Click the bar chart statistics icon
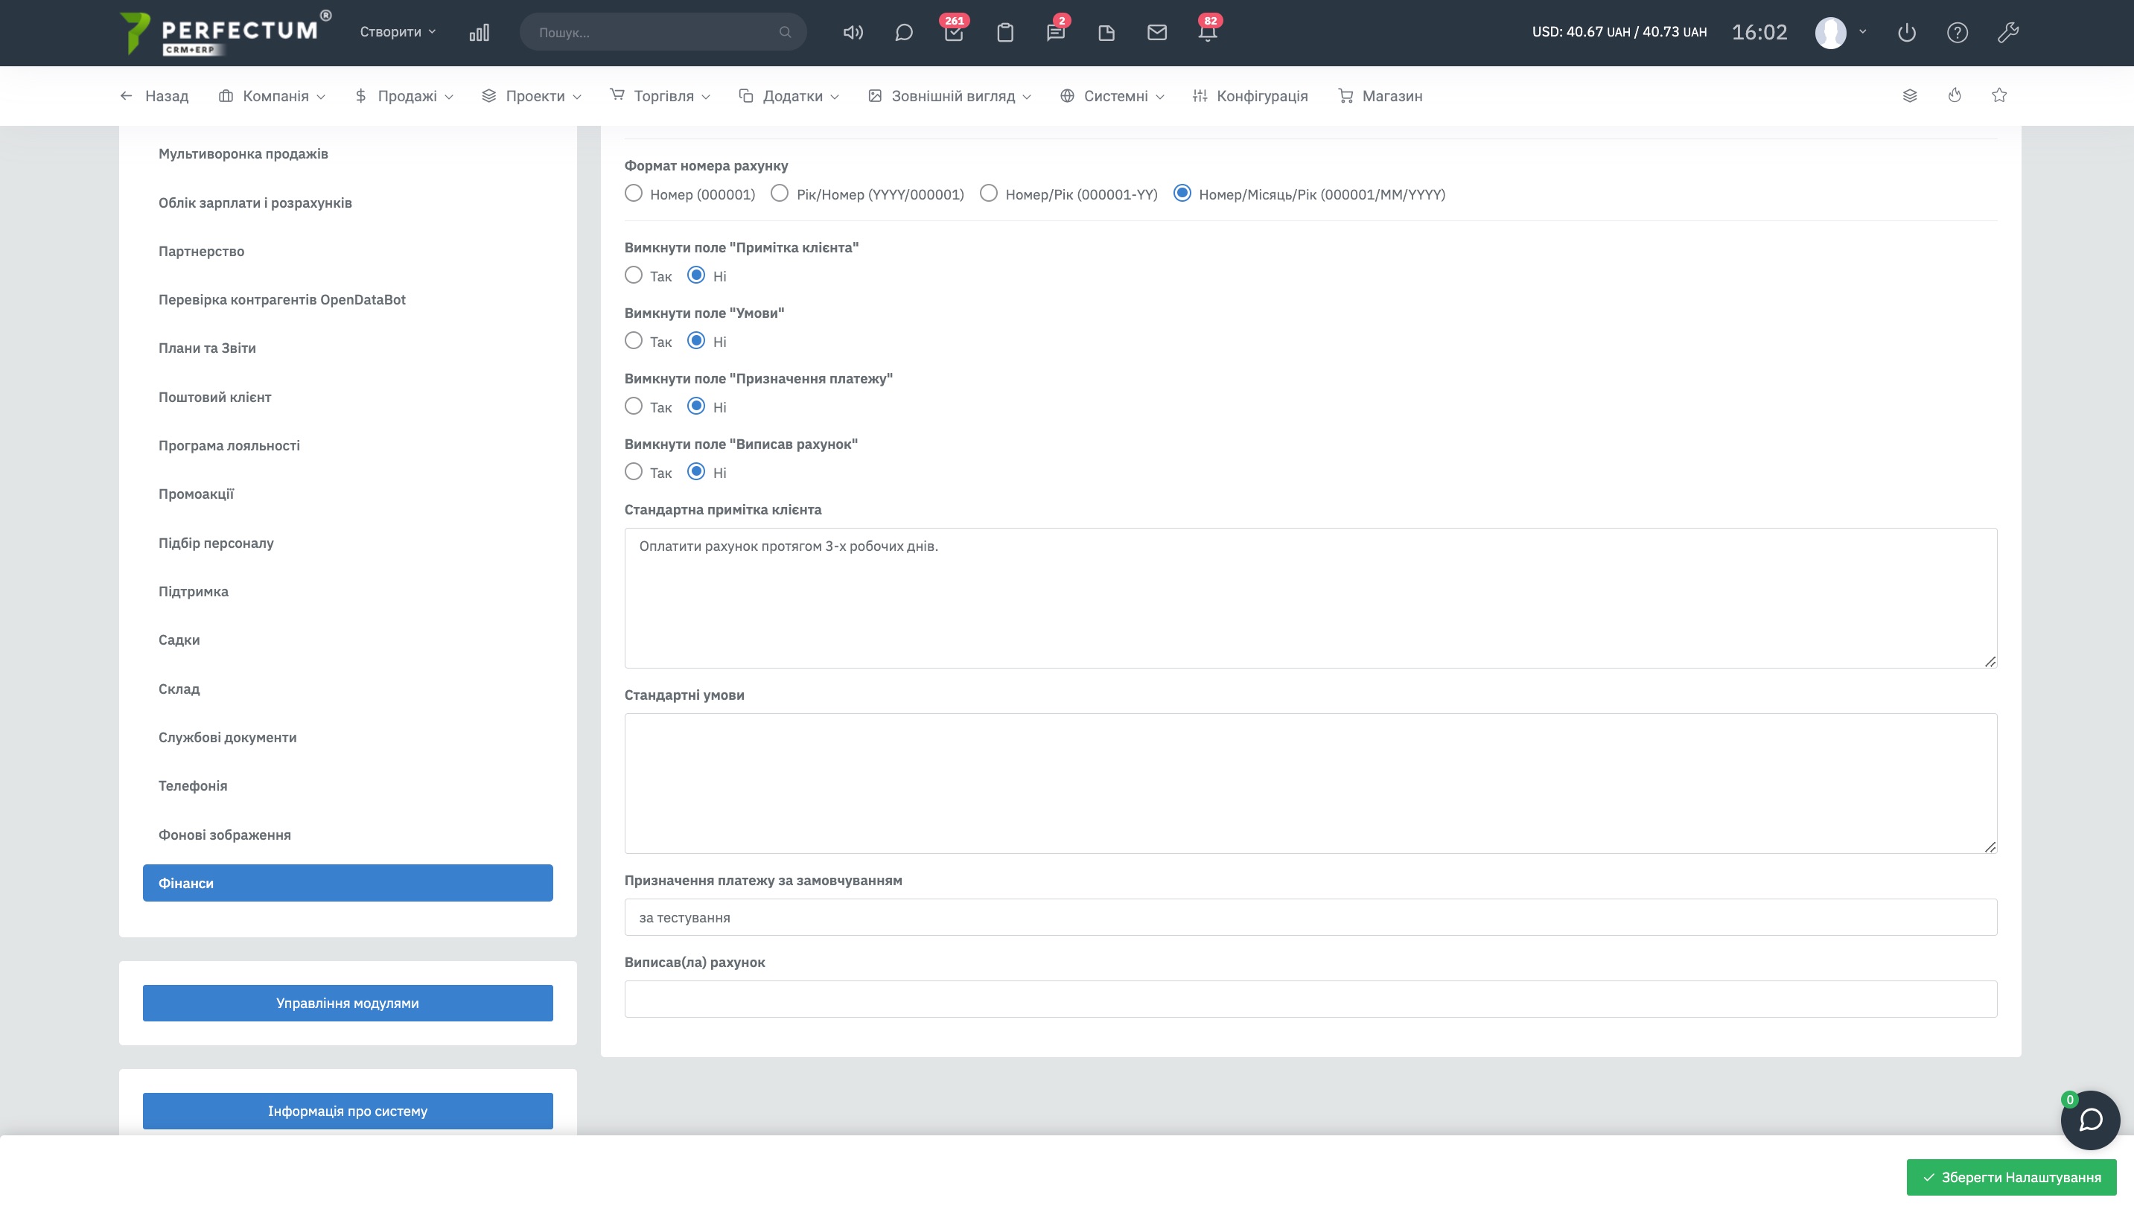Screen dimensions: 2134x1212 tap(479, 33)
